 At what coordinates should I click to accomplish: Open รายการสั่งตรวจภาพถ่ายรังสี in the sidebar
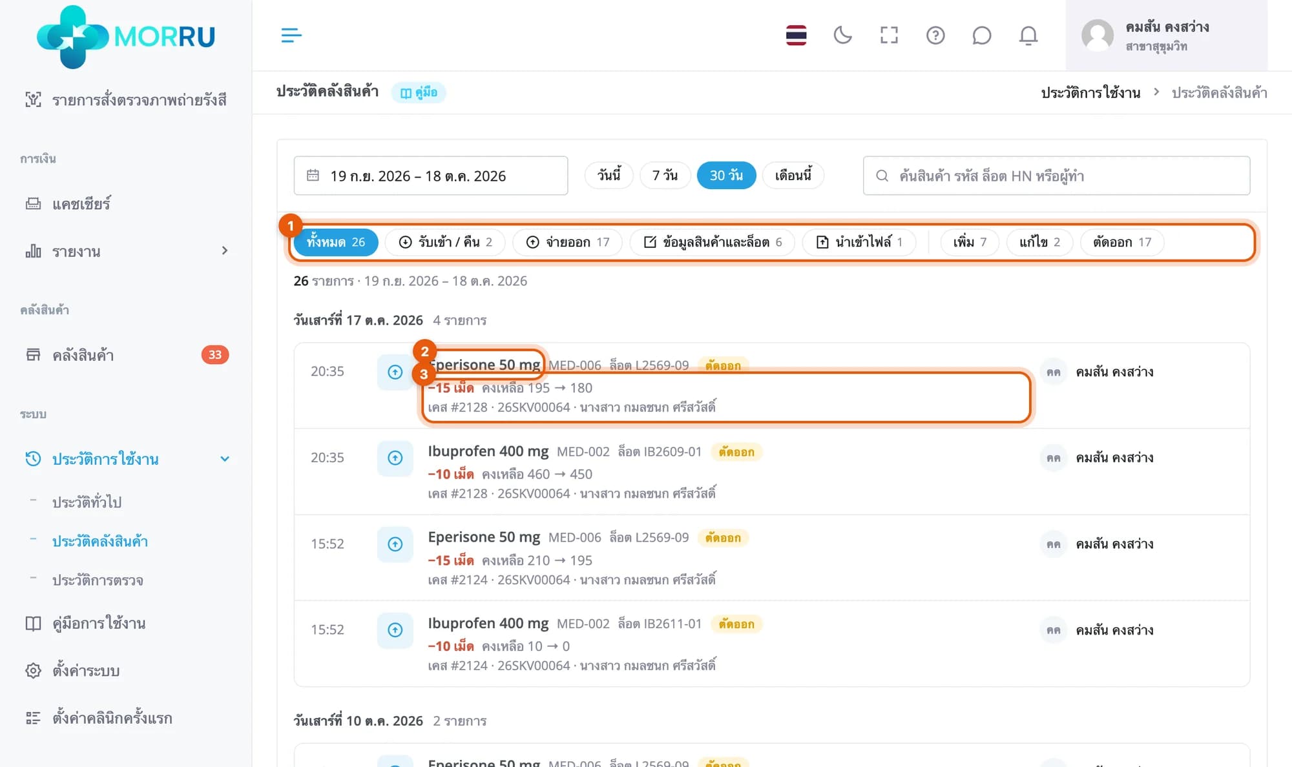tap(125, 99)
